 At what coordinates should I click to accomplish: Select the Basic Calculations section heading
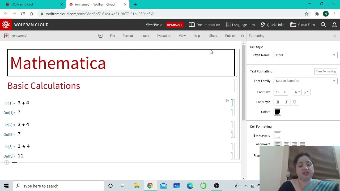[x=44, y=86]
